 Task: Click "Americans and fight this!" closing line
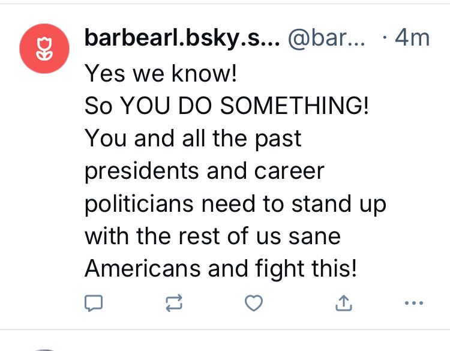click(x=221, y=269)
